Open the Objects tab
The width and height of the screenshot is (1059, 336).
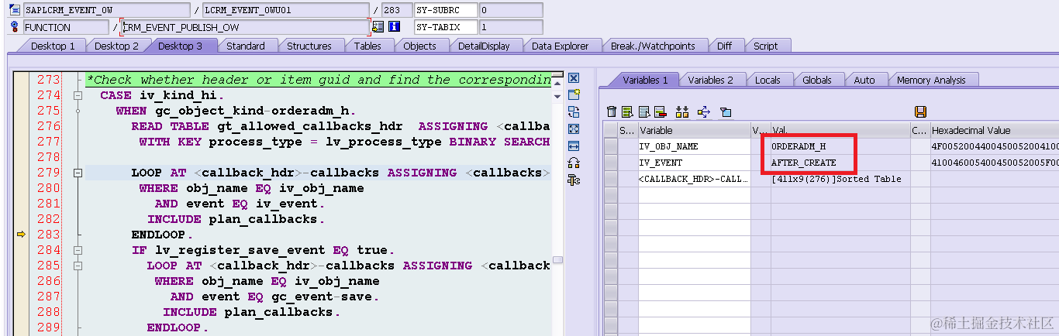(x=419, y=46)
